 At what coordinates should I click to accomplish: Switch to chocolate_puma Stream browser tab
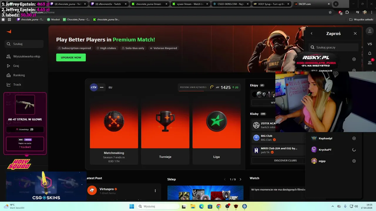(x=149, y=4)
